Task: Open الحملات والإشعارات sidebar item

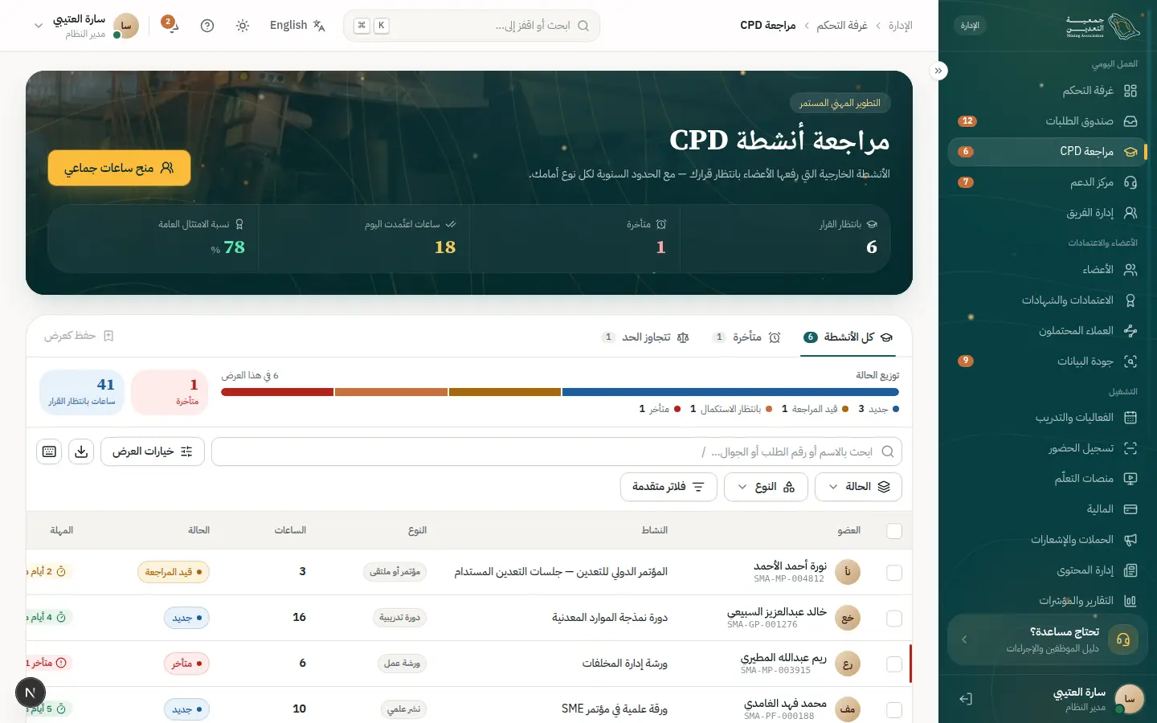Action: click(1048, 540)
